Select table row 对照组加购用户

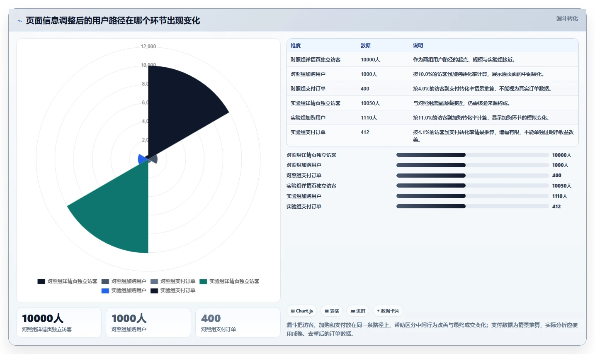pyautogui.click(x=432, y=74)
